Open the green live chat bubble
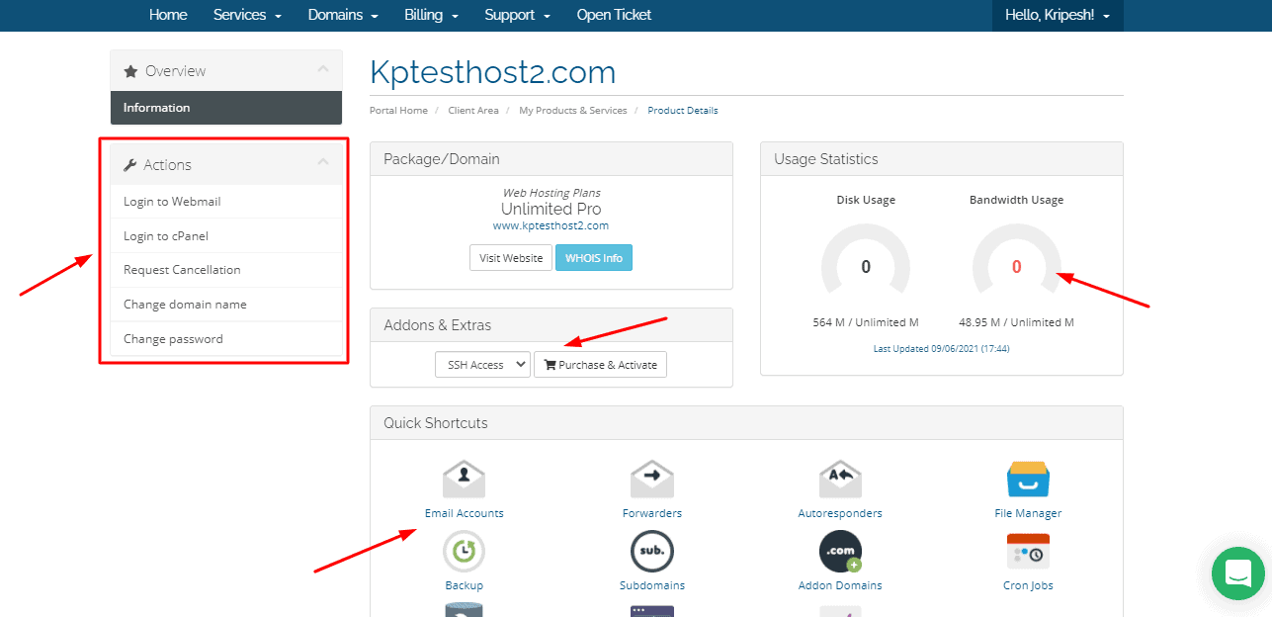 [1238, 573]
